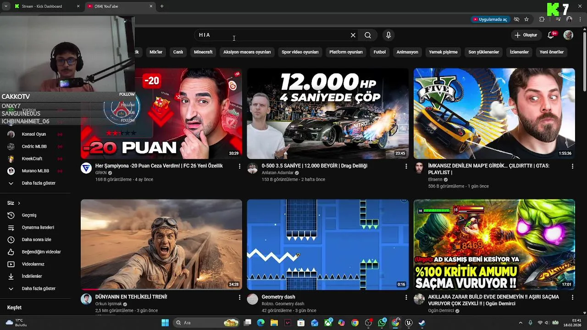
Task: Open the GTA5 playlist video thumbnail
Action: coord(494,114)
